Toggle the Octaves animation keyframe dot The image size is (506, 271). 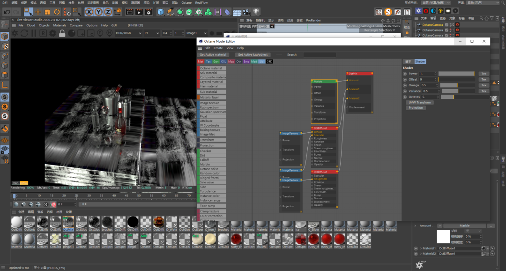coord(405,97)
